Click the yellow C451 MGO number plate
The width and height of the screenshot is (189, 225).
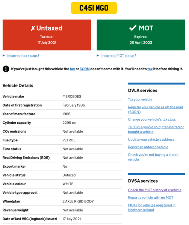point(94,8)
